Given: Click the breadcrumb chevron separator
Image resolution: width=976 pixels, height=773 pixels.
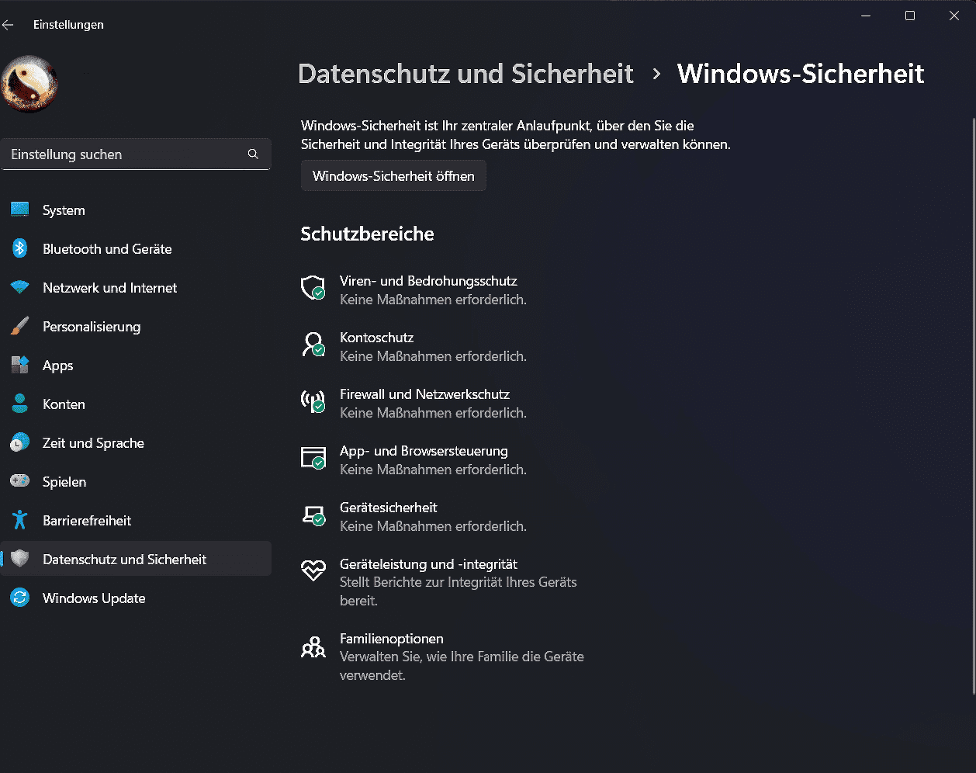Looking at the screenshot, I should coord(656,74).
